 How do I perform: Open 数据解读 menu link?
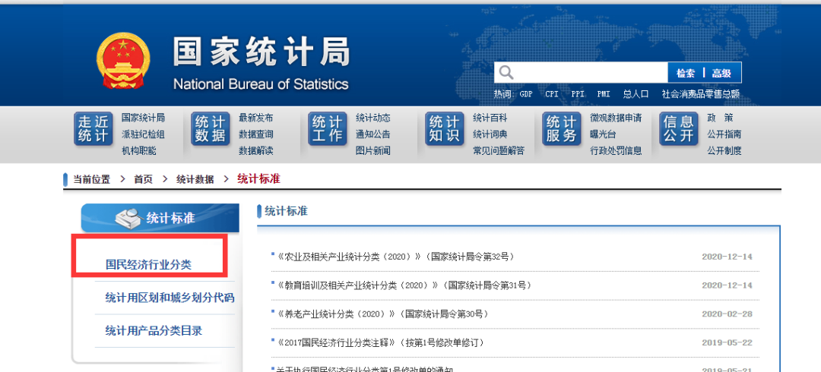coord(256,150)
